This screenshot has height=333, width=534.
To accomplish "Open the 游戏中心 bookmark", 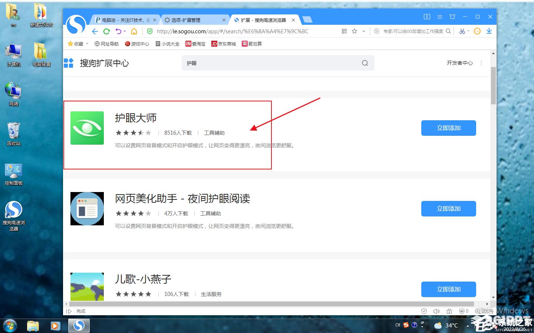I will (x=137, y=44).
